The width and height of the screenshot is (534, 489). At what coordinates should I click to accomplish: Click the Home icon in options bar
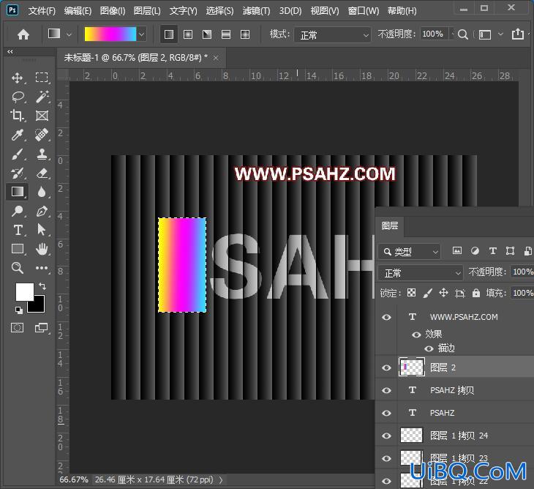tap(23, 34)
